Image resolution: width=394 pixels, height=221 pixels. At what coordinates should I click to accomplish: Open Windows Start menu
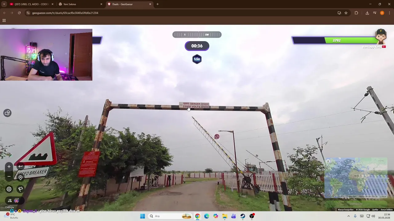pyautogui.click(x=143, y=216)
